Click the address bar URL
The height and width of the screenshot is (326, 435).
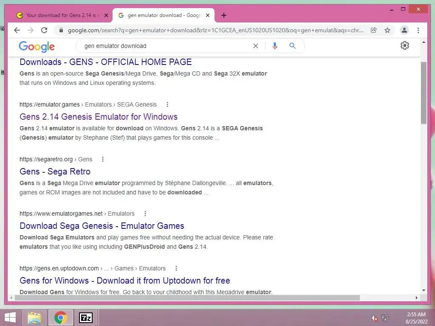(215, 30)
